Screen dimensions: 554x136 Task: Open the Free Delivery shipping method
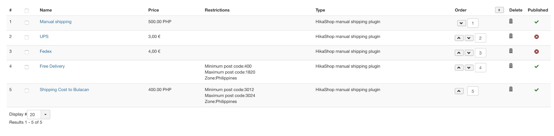pos(52,66)
